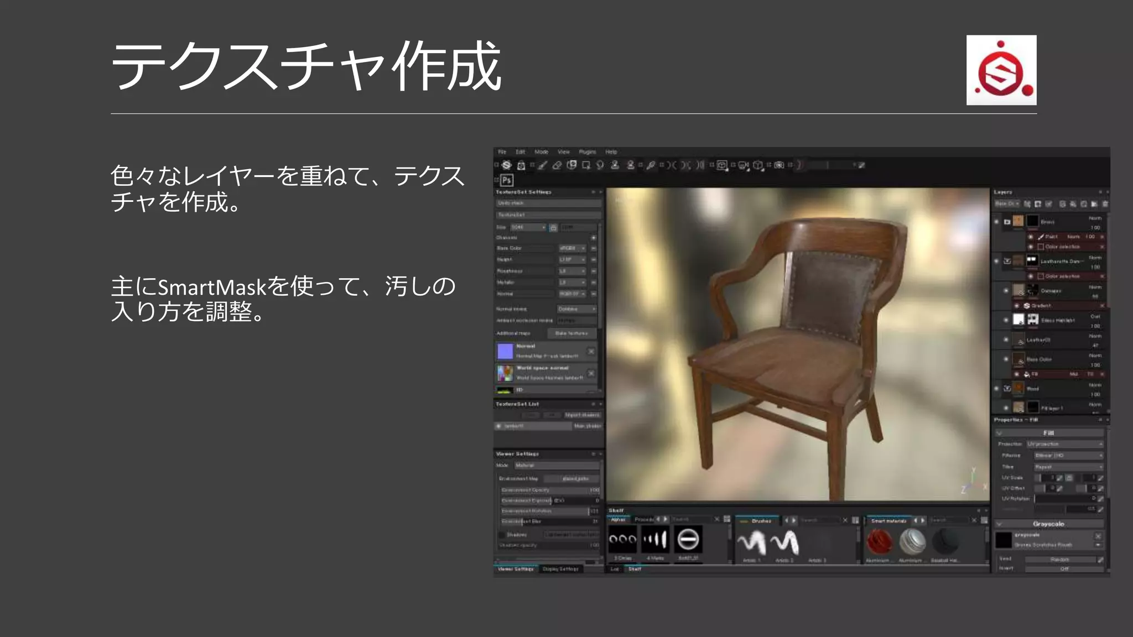Open the Filtering Bilinear dropdown
Image resolution: width=1133 pixels, height=637 pixels.
pos(1069,456)
